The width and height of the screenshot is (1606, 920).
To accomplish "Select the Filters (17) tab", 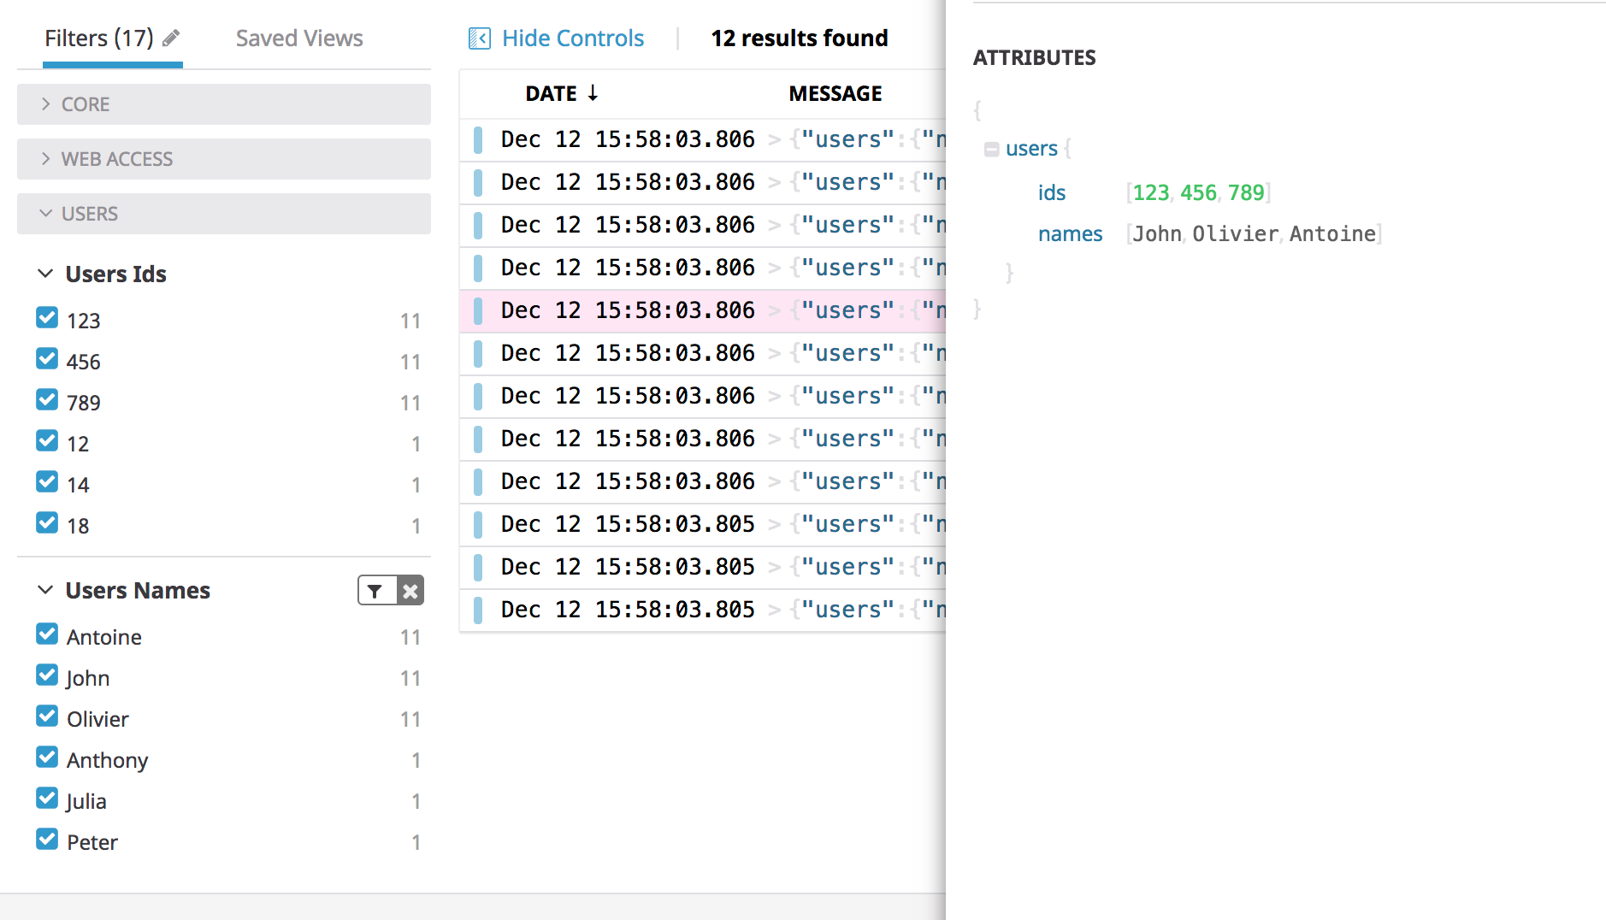I will (99, 38).
